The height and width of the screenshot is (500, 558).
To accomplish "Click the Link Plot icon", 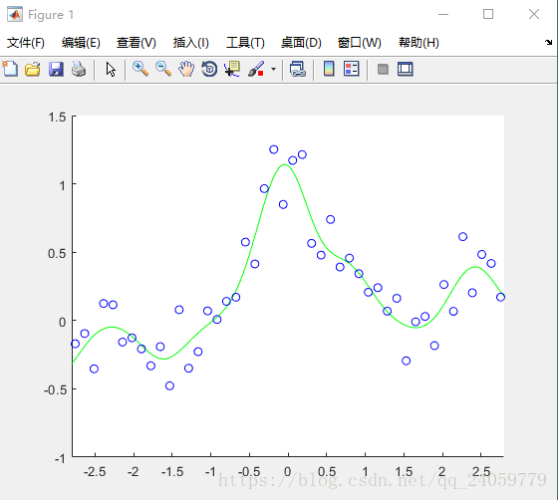I will point(298,69).
